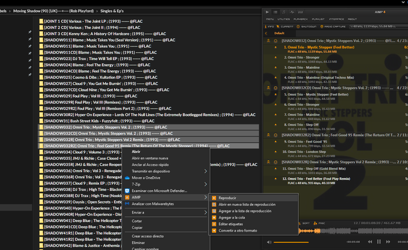408x250 pixels.
Task: Choose Abrir in the context menu
Action: [x=136, y=152]
